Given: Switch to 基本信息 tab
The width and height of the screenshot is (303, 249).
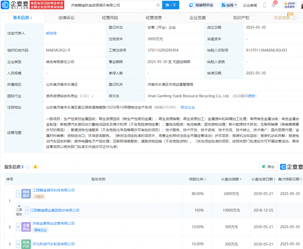Looking at the screenshot, I should 22,18.
